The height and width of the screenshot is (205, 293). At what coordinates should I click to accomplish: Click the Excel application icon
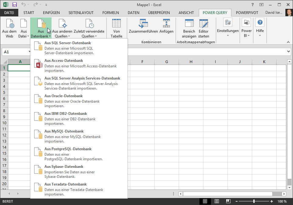pos(6,5)
